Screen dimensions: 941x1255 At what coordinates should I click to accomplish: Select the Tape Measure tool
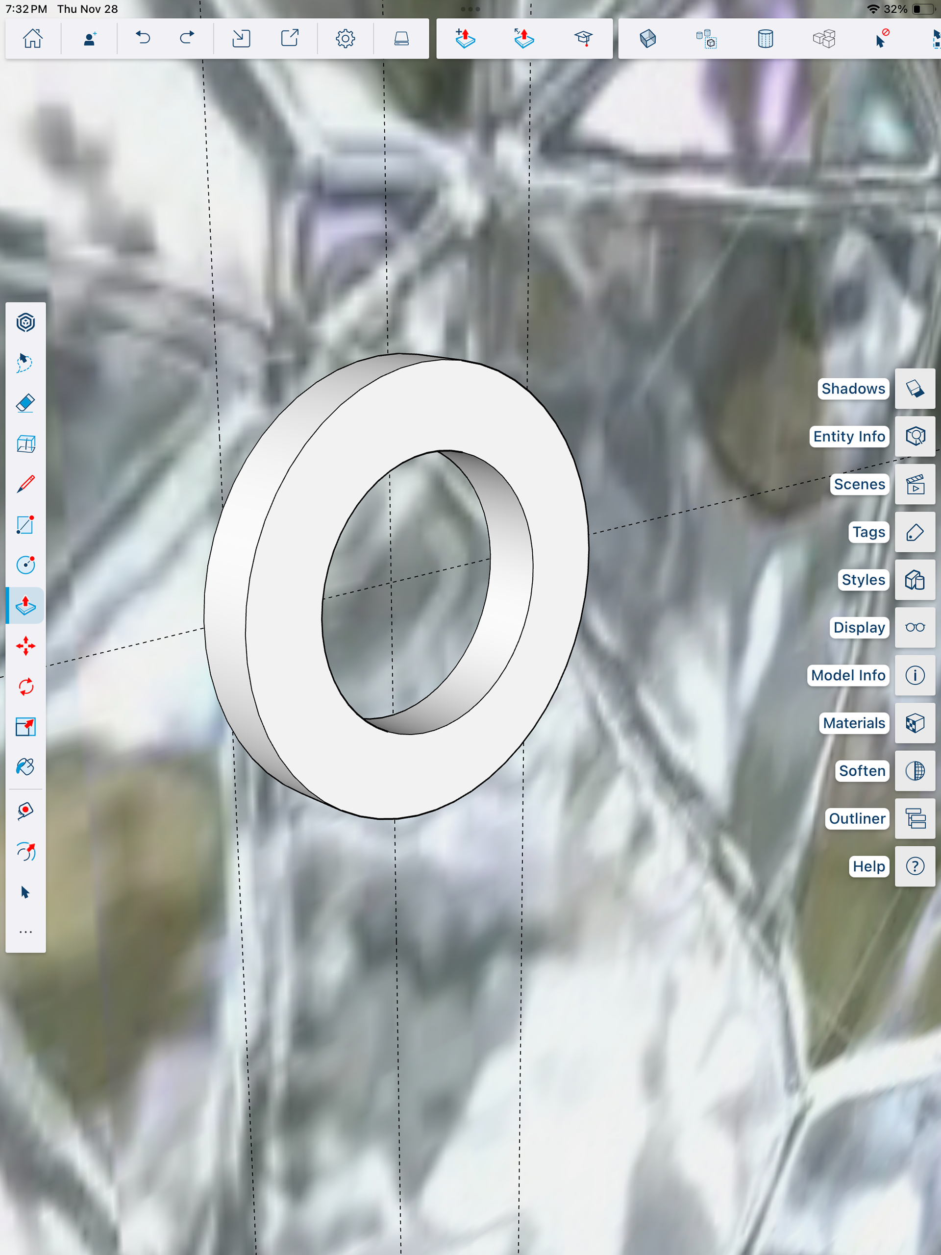[25, 812]
